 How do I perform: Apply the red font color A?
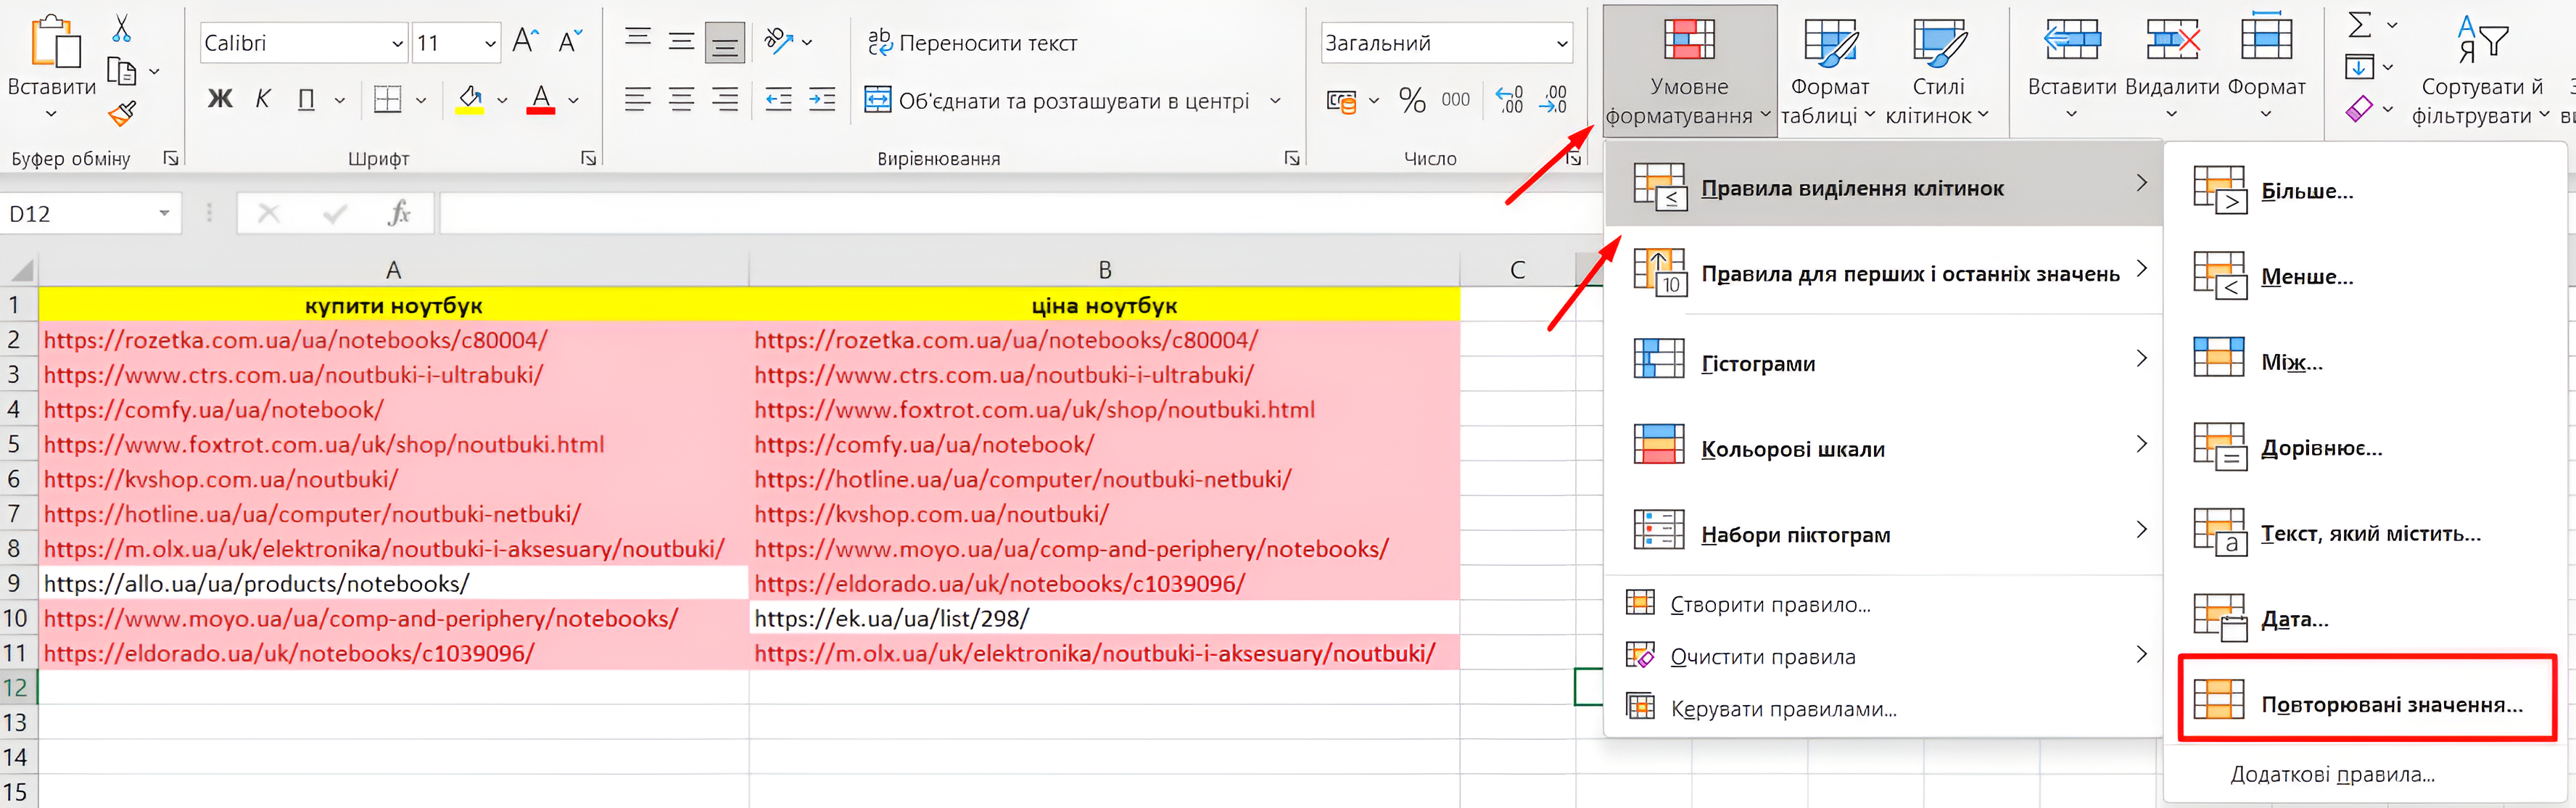click(x=541, y=99)
